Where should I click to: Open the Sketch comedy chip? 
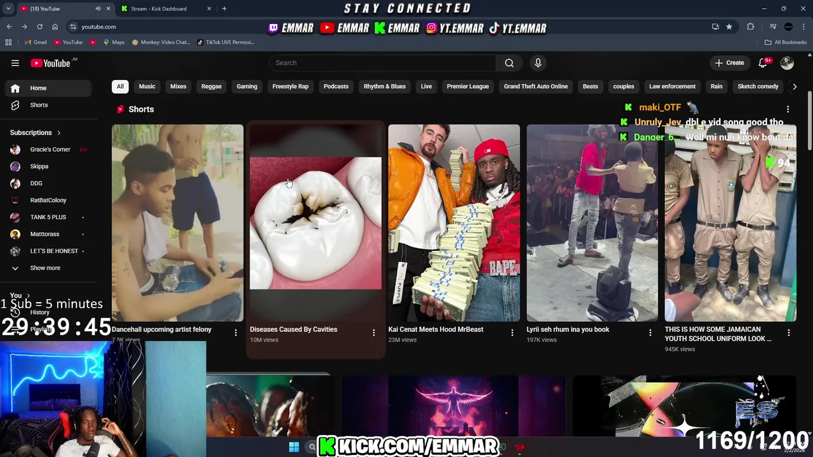(758, 86)
